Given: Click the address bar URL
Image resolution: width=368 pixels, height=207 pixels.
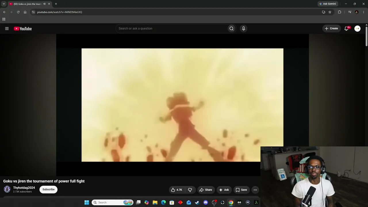Looking at the screenshot, I should [x=60, y=12].
